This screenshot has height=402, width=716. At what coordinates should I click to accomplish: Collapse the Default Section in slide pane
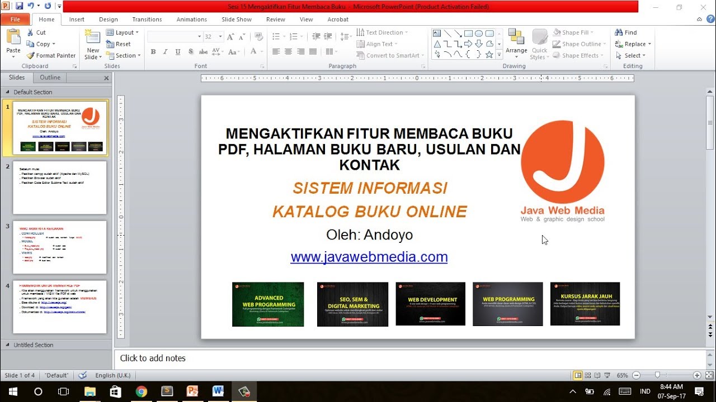(7, 92)
